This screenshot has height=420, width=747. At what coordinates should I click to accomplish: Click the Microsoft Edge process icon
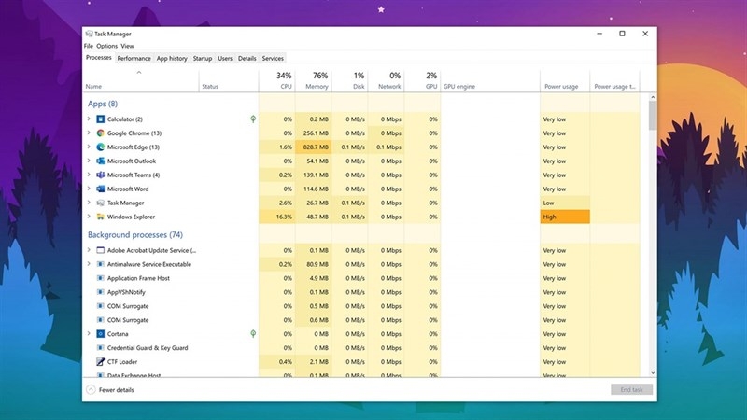(x=100, y=147)
